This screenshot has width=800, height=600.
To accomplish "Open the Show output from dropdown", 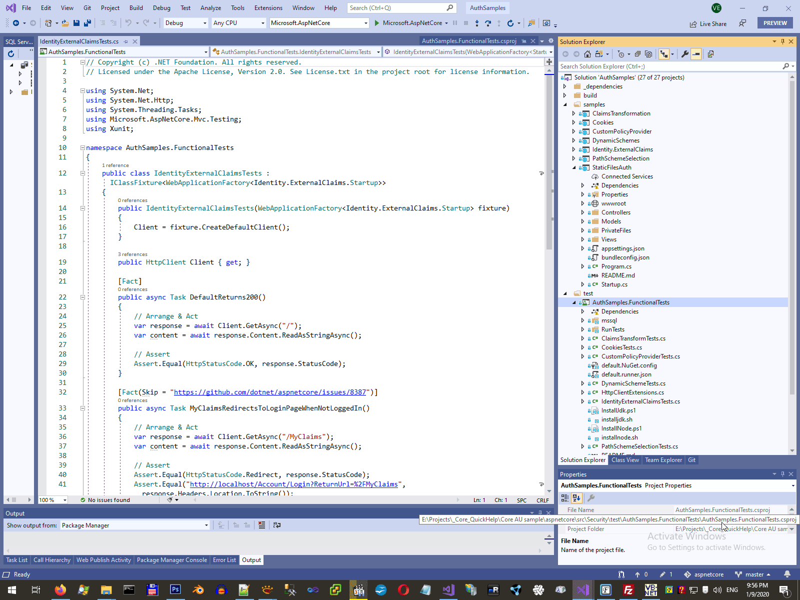I will coord(135,525).
